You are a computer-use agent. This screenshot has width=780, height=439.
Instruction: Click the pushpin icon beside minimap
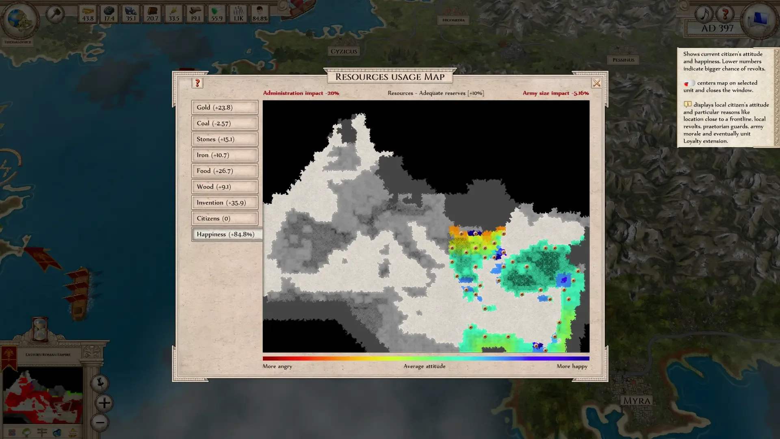(100, 382)
